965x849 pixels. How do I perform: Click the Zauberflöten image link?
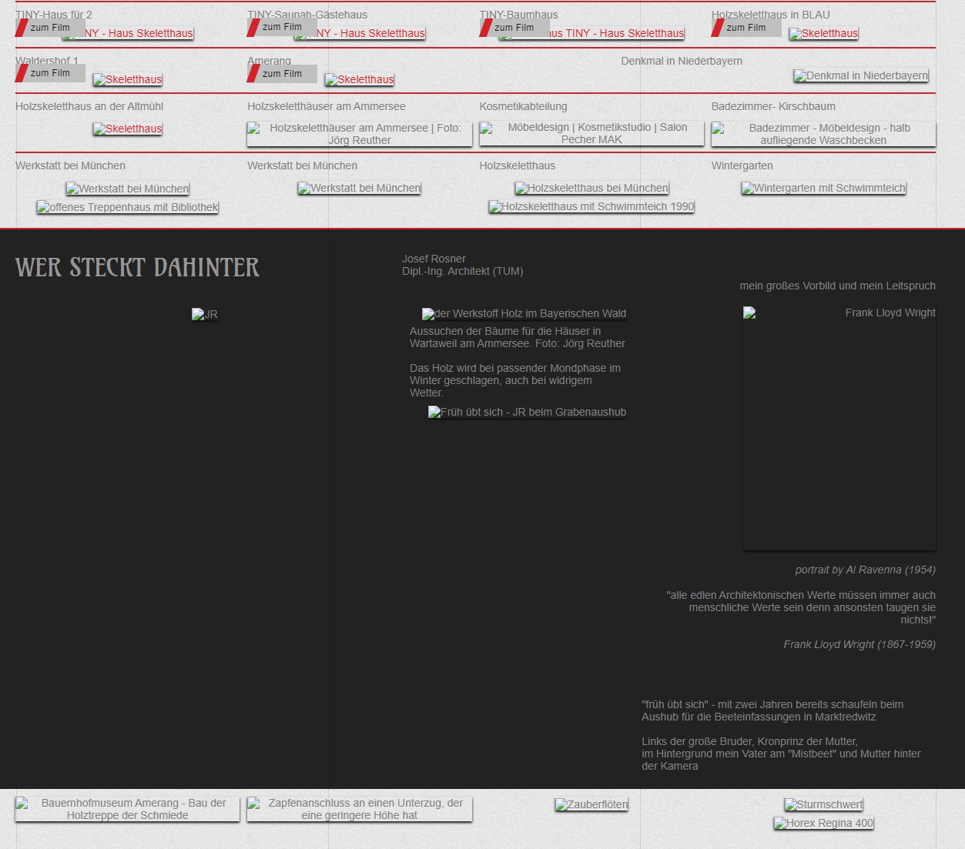pyautogui.click(x=591, y=804)
